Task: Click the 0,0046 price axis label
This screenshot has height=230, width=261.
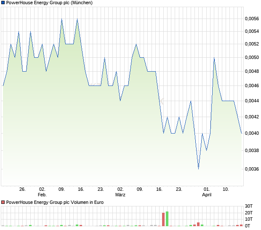Action: (252, 86)
